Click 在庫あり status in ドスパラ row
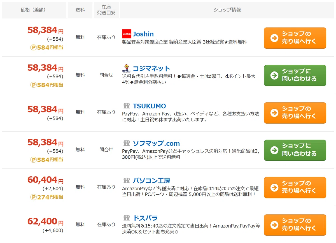Viewport: 336px width, 243px height. coord(106,225)
